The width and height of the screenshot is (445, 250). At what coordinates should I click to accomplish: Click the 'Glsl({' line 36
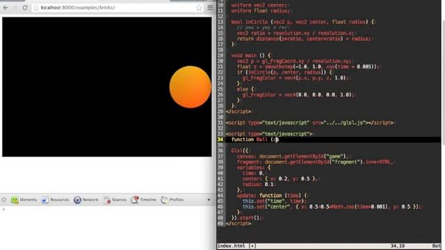click(239, 151)
